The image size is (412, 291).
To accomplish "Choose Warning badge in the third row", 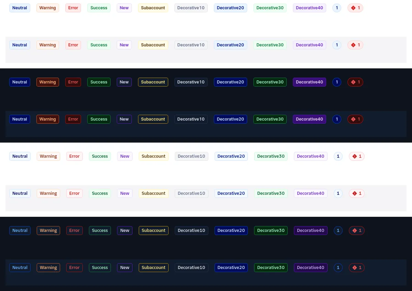I will [48, 82].
